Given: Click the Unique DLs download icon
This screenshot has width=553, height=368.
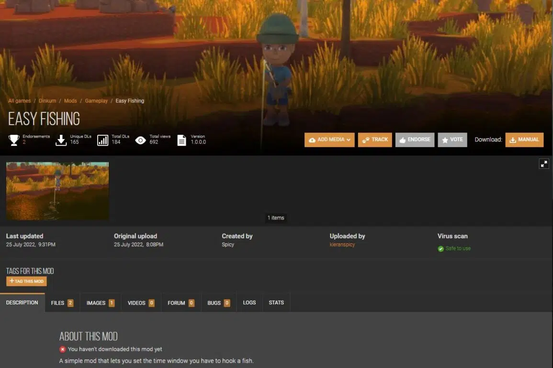Looking at the screenshot, I should [61, 140].
